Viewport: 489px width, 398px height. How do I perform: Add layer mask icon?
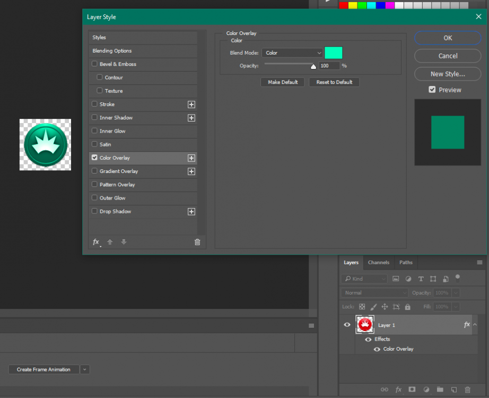coord(412,390)
